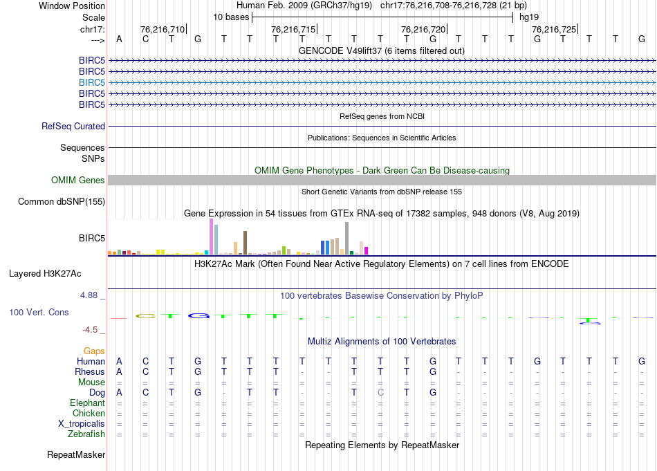Click the 'RefSeq genes from NCBI' title

click(x=382, y=116)
